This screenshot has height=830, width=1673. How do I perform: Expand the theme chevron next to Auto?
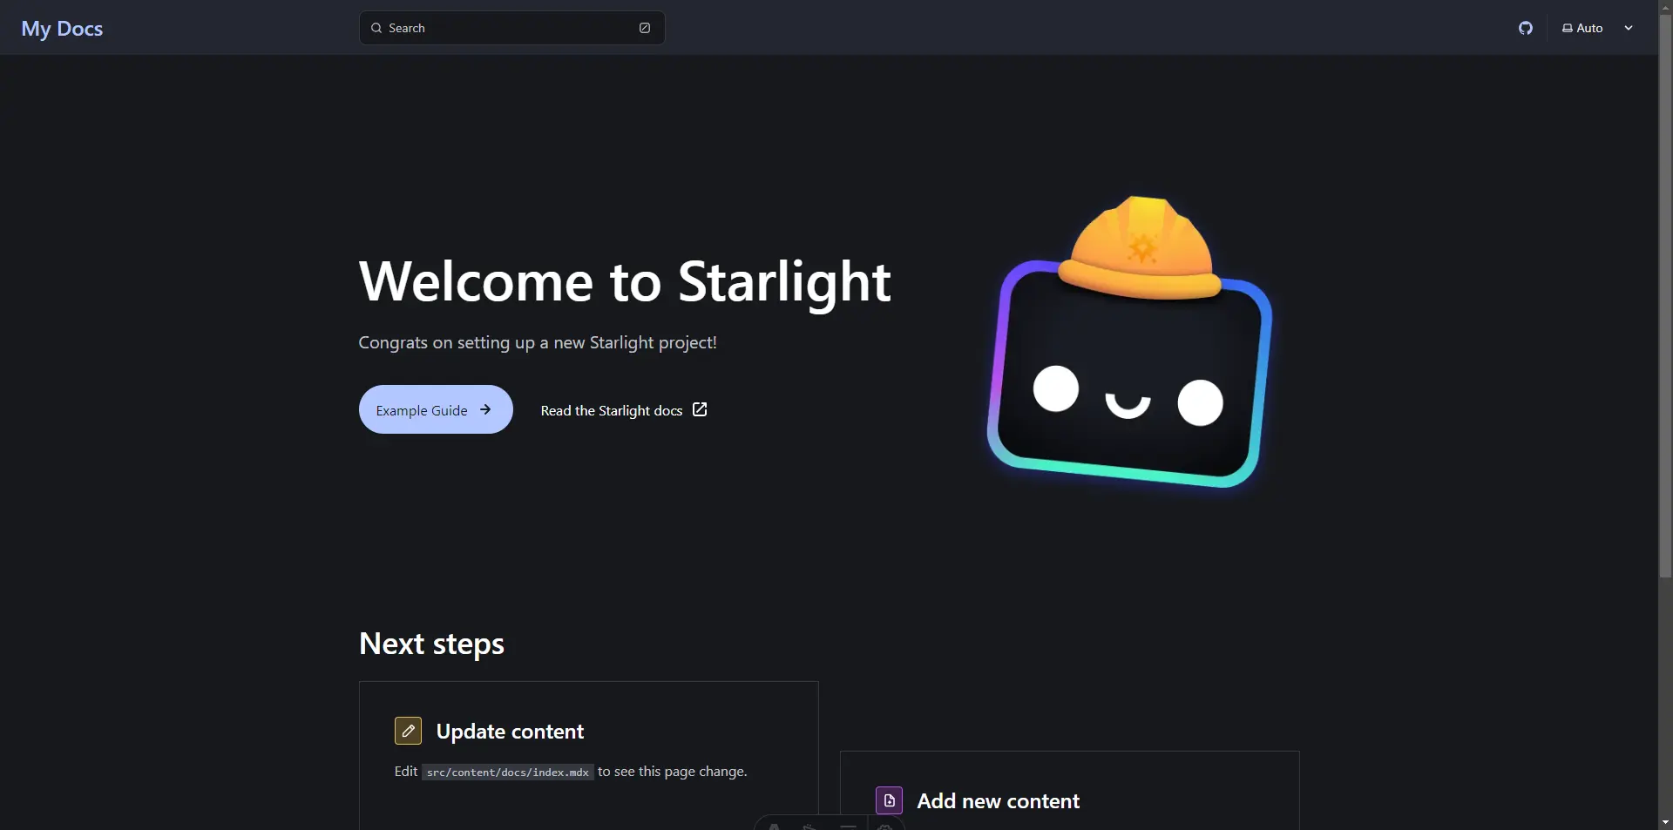pos(1628,28)
